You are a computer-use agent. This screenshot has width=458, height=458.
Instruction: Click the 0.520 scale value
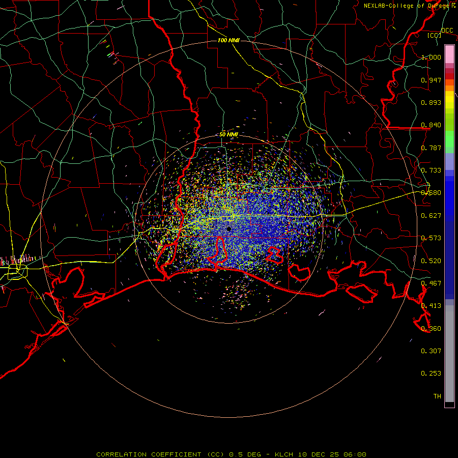(x=431, y=261)
